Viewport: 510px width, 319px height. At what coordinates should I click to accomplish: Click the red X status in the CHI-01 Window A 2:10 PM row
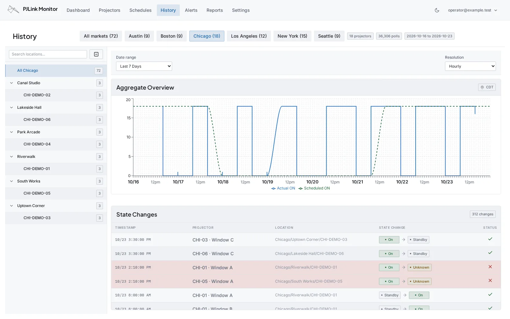490,267
